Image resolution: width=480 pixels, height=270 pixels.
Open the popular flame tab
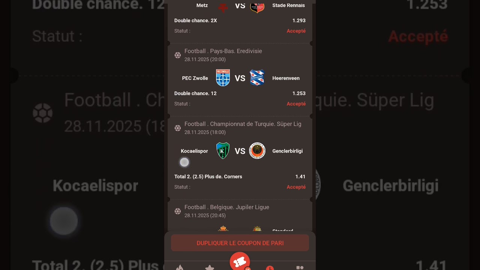tap(180, 267)
